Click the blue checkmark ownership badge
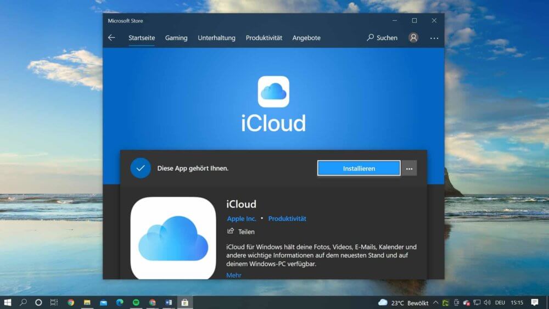The width and height of the screenshot is (549, 309). click(141, 168)
